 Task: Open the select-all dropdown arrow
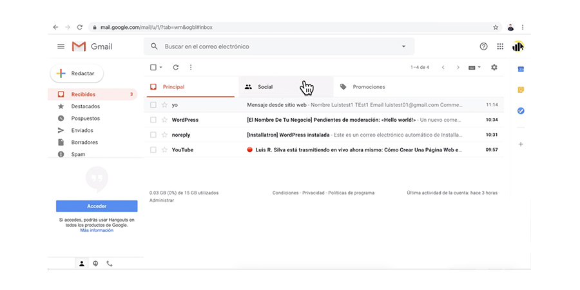(161, 67)
